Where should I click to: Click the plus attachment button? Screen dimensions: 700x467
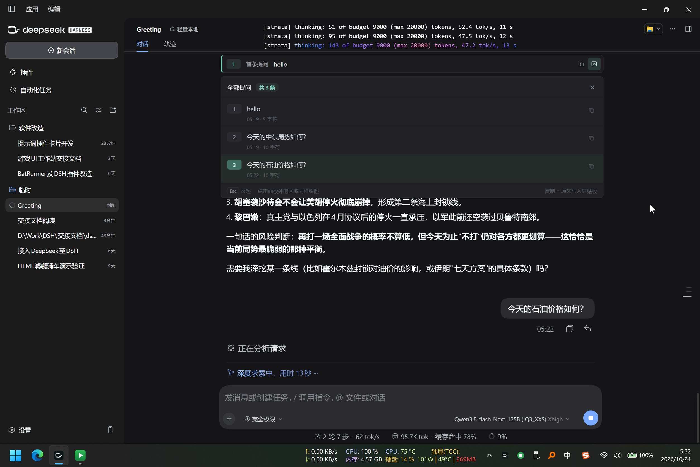pyautogui.click(x=229, y=419)
